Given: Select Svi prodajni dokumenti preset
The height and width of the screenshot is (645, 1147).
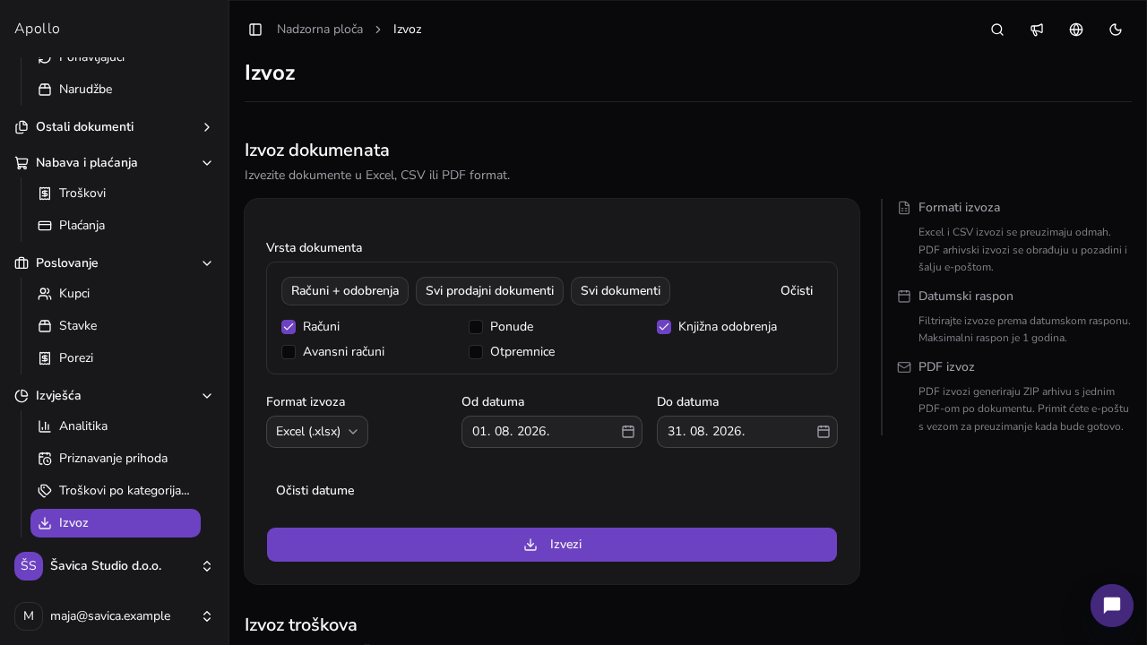Looking at the screenshot, I should point(489,291).
